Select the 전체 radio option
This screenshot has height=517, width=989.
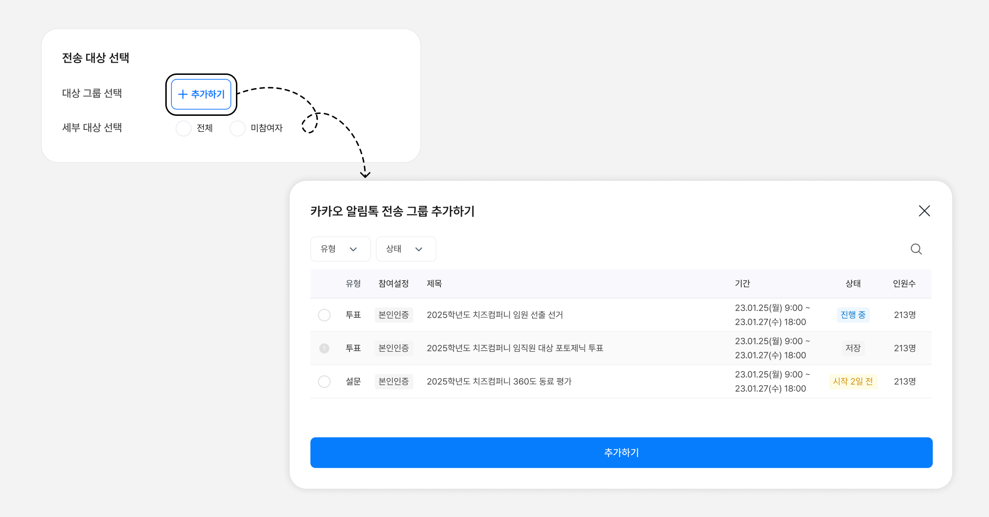click(x=184, y=128)
